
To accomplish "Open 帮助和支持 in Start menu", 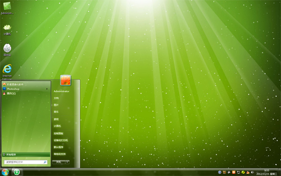I will [59, 154].
